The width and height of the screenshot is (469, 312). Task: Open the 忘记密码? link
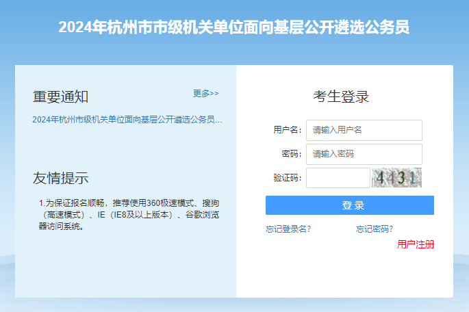[x=375, y=229]
